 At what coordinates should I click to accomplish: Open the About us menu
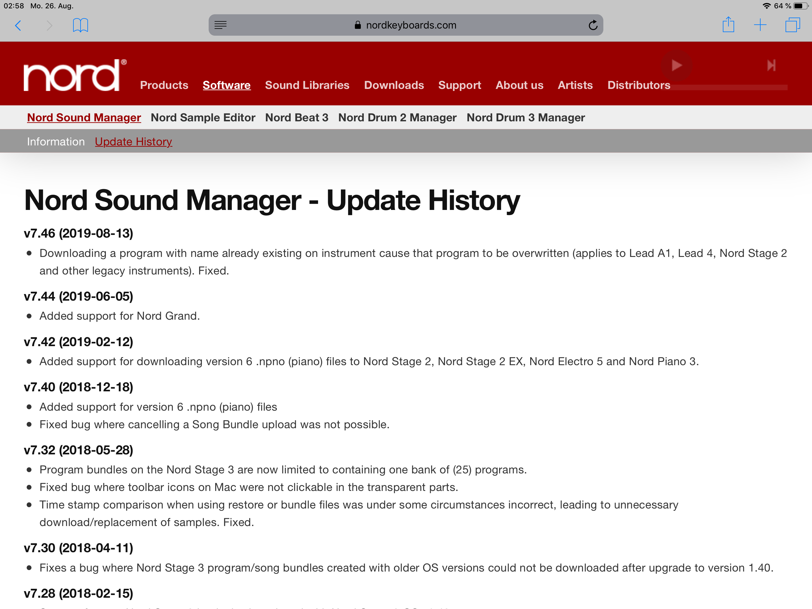point(520,85)
